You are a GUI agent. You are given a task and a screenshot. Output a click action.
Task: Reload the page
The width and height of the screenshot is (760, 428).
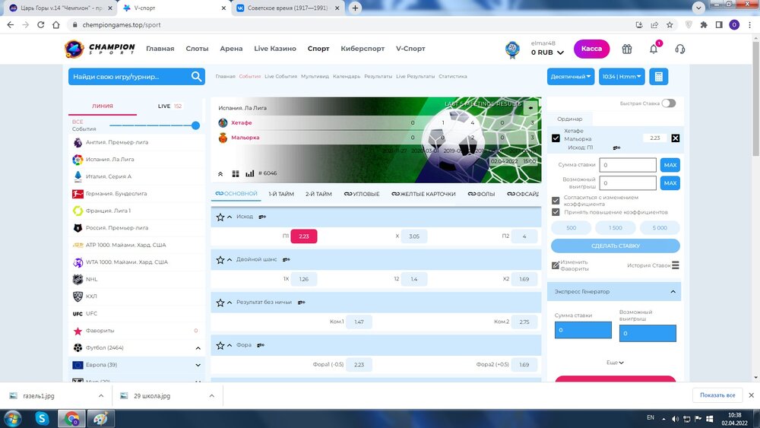click(x=41, y=25)
